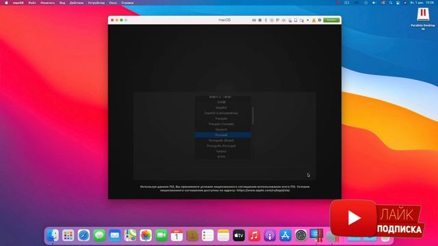Open apple.com/ru/legal/sla license link

(x=263, y=191)
